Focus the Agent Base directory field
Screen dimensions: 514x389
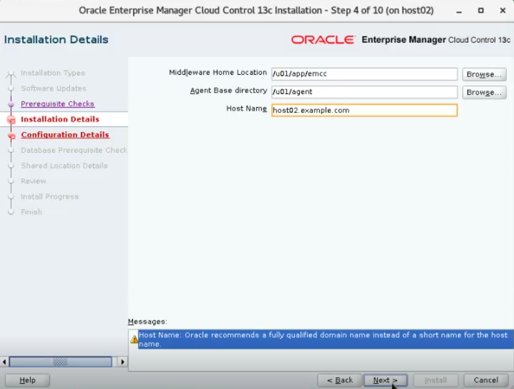pyautogui.click(x=365, y=92)
